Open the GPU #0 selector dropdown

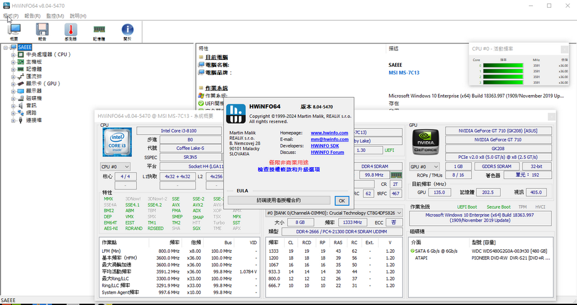[x=424, y=167]
